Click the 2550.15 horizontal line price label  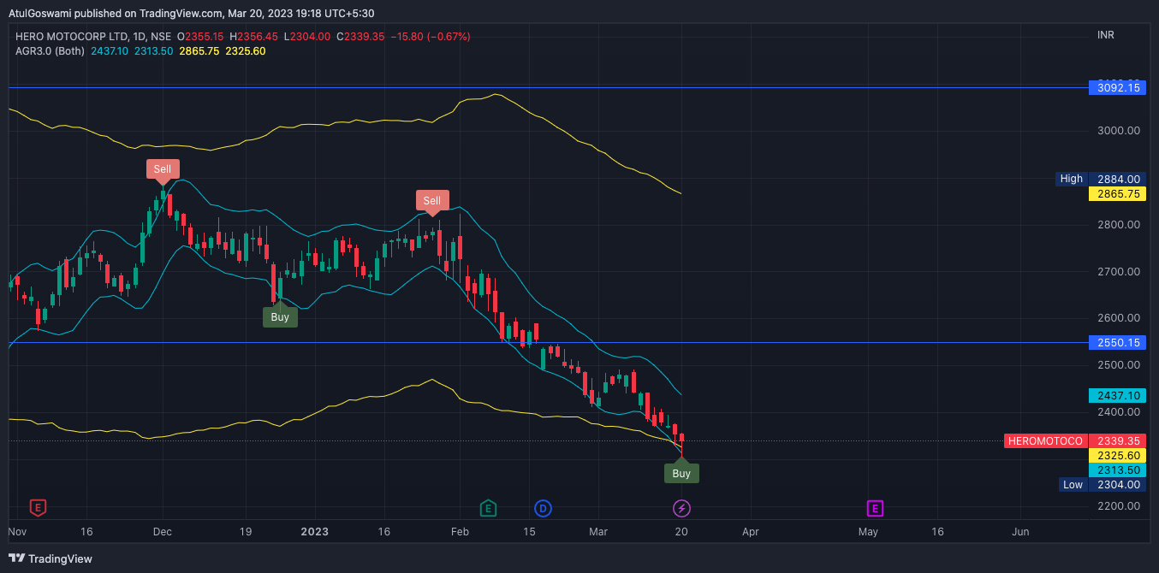[1116, 342]
